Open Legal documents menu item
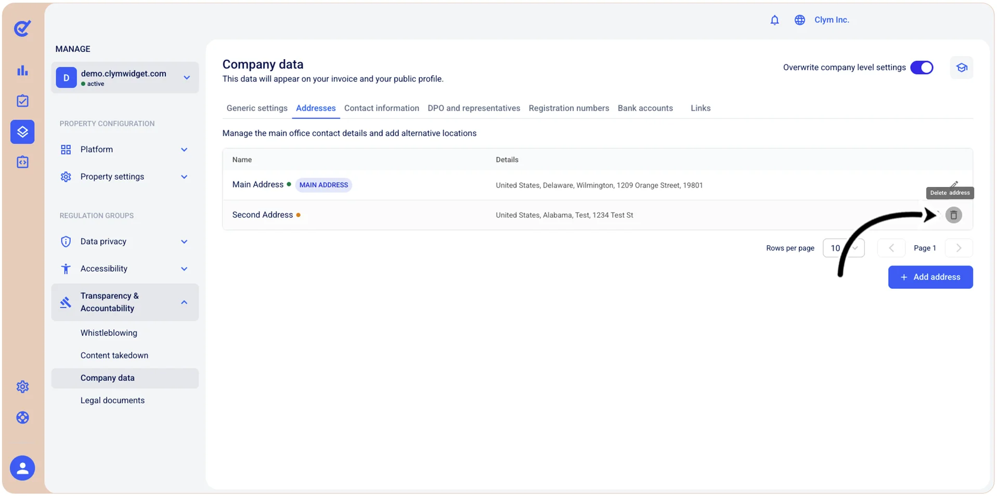Viewport: 997px width, 496px height. [112, 400]
